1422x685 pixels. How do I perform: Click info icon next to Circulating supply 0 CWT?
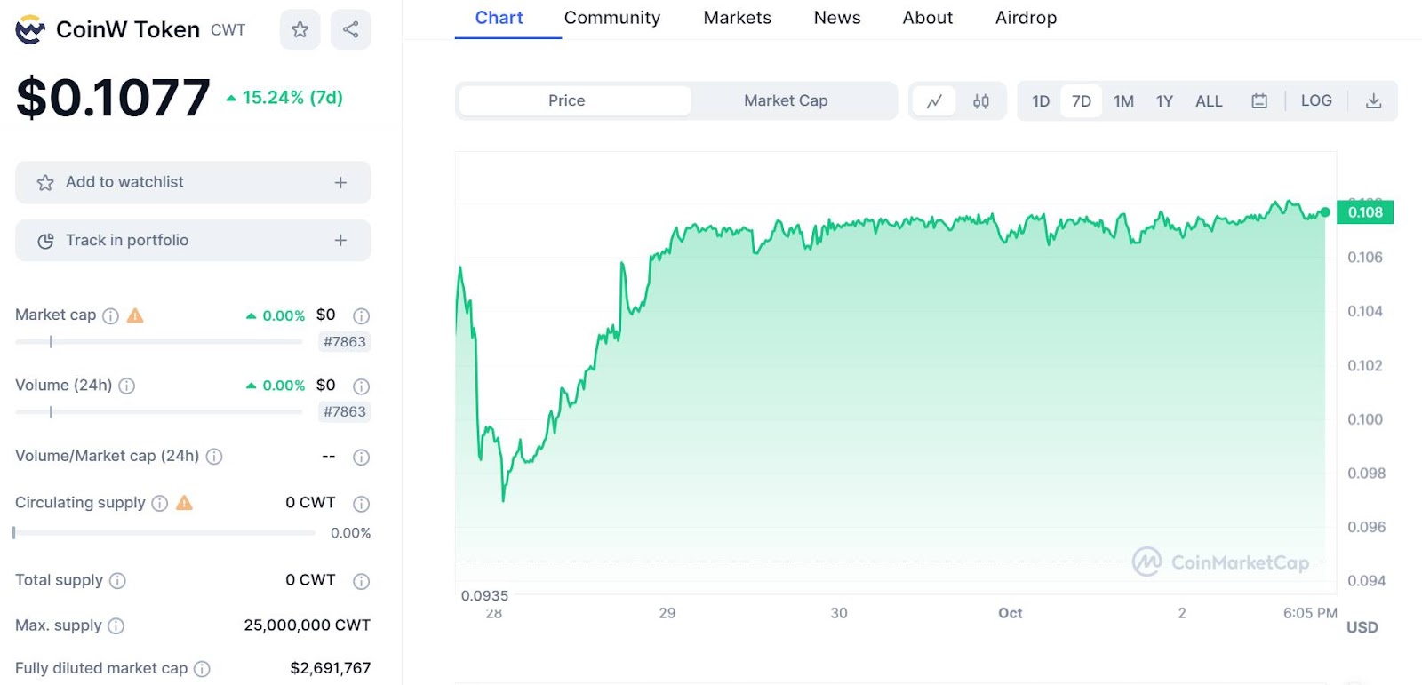pyautogui.click(x=361, y=504)
